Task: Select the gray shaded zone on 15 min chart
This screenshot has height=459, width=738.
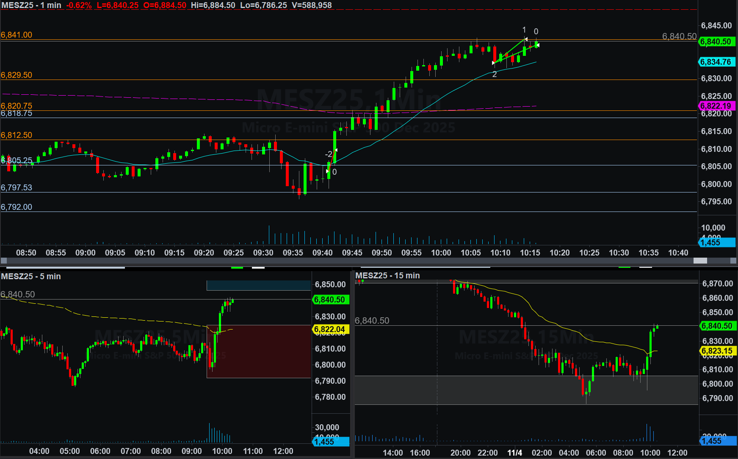Action: [525, 390]
